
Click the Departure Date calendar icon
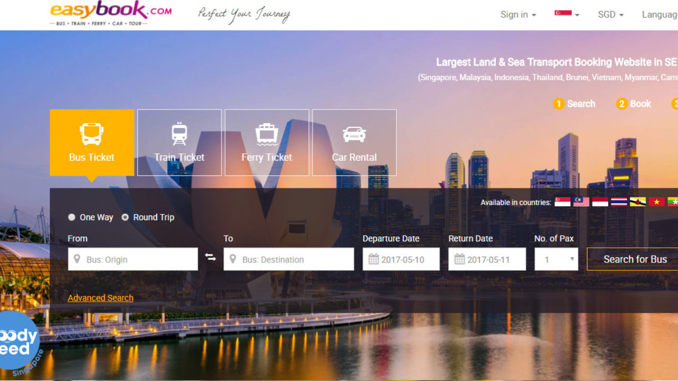(x=373, y=259)
